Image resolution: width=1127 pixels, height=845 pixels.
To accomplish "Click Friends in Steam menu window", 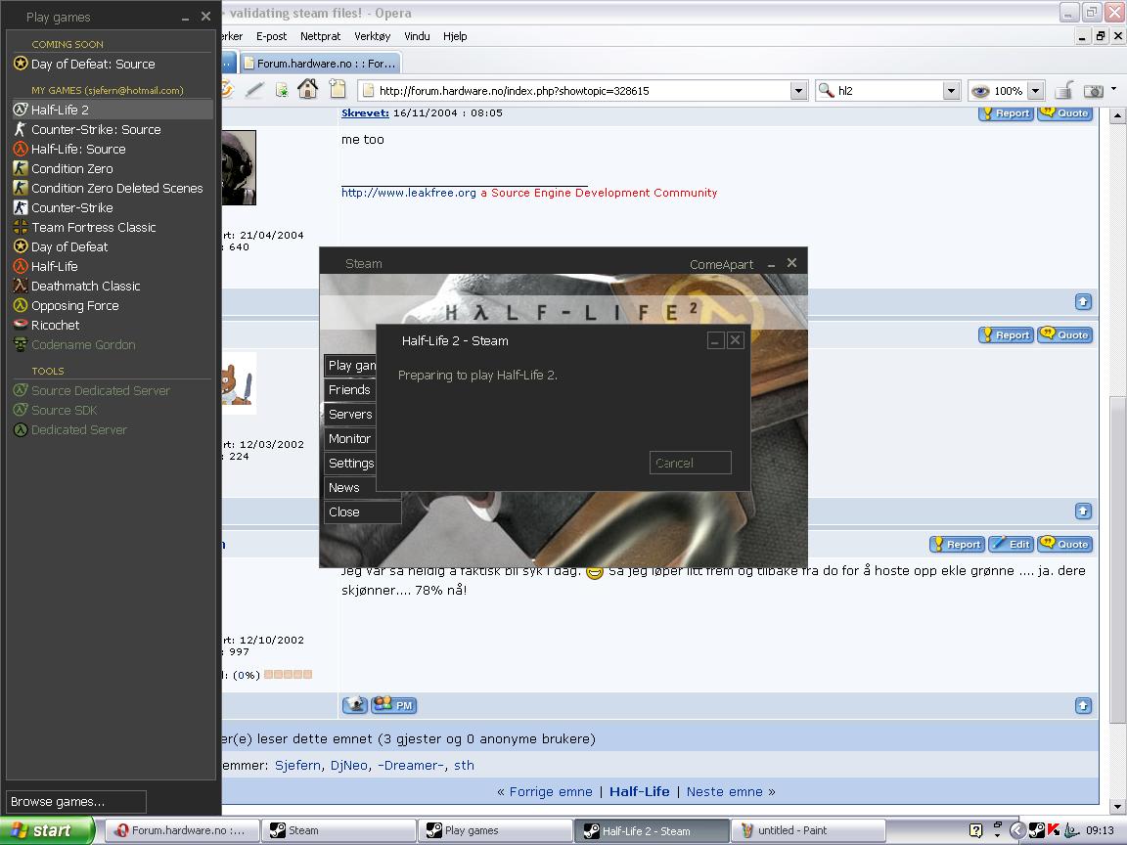I will click(350, 389).
